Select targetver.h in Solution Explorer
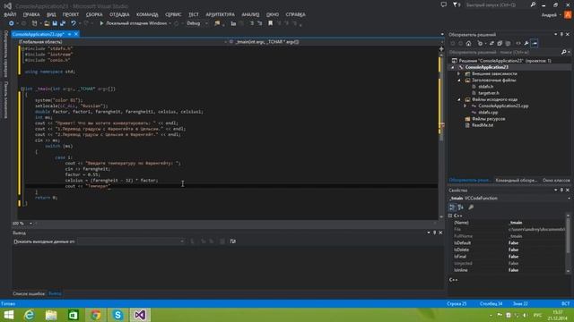The width and height of the screenshot is (574, 322). pyautogui.click(x=488, y=93)
